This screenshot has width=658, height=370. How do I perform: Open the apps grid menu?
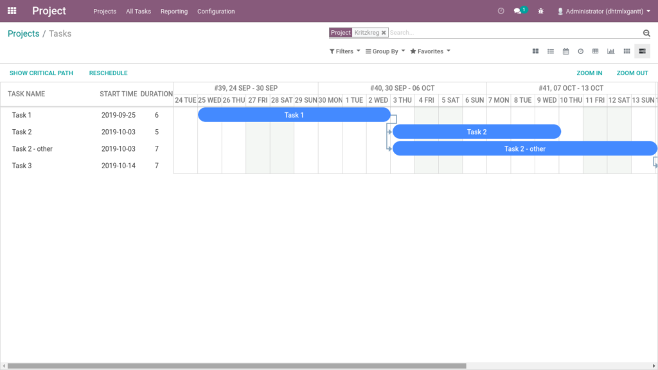(x=12, y=10)
